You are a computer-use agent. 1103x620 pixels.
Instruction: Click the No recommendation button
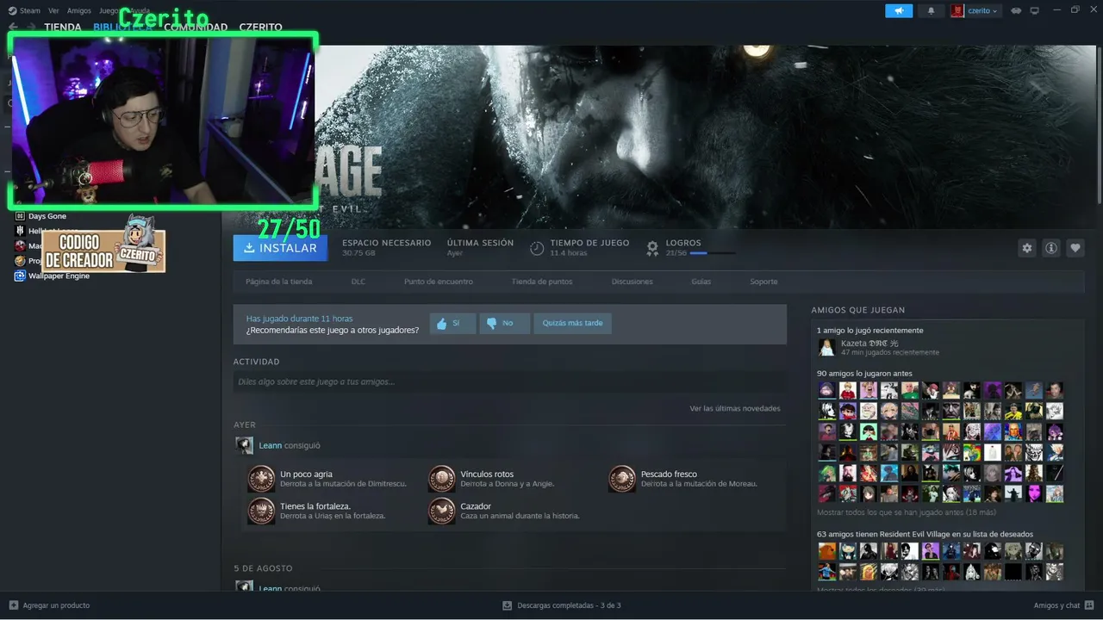click(x=503, y=323)
